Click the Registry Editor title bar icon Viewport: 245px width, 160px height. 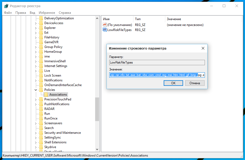5,6
